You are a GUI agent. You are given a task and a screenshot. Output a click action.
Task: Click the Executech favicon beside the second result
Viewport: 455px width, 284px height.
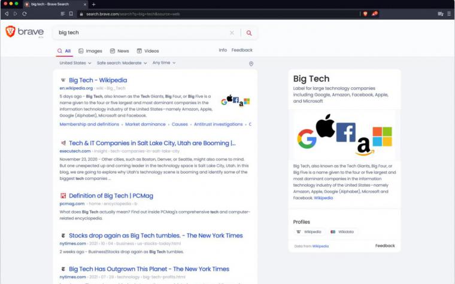point(63,143)
